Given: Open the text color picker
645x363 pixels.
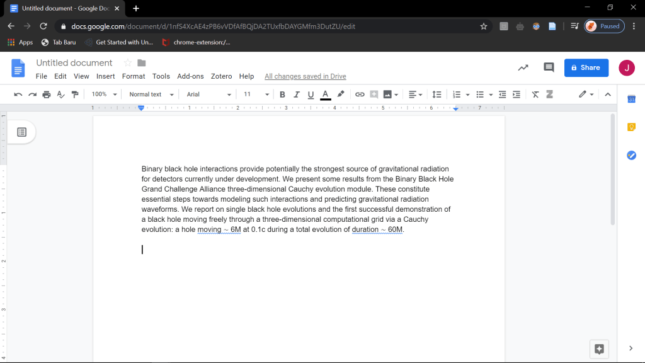Looking at the screenshot, I should (x=326, y=95).
